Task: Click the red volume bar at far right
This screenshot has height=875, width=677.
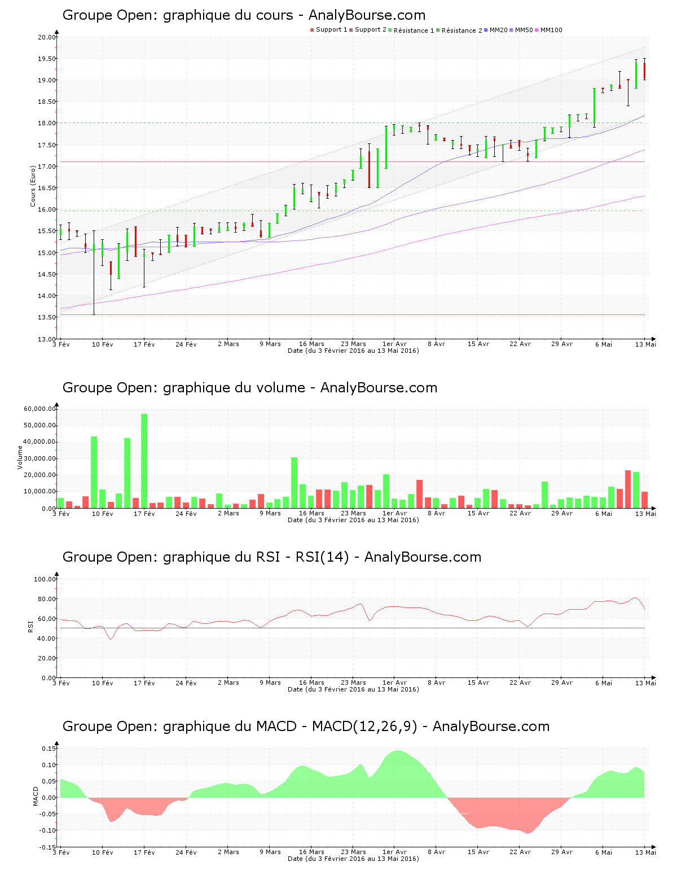Action: (644, 500)
